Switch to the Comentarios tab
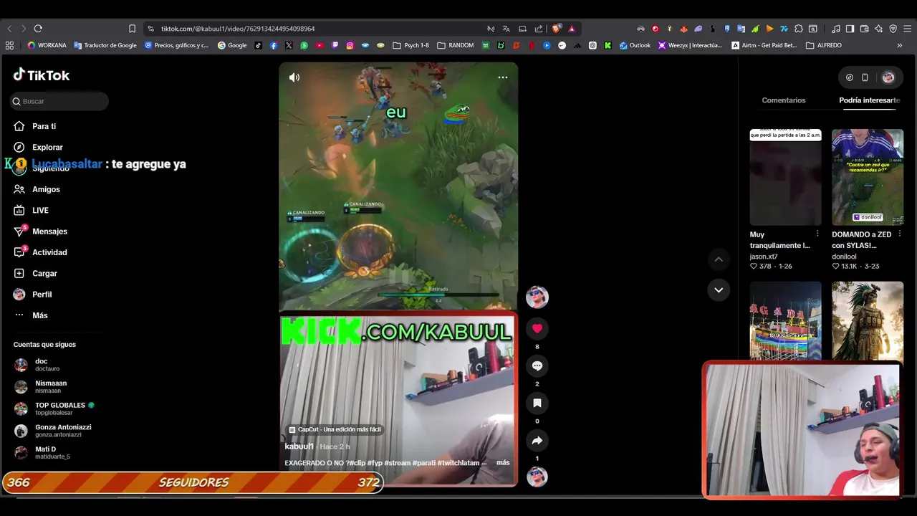 (784, 100)
